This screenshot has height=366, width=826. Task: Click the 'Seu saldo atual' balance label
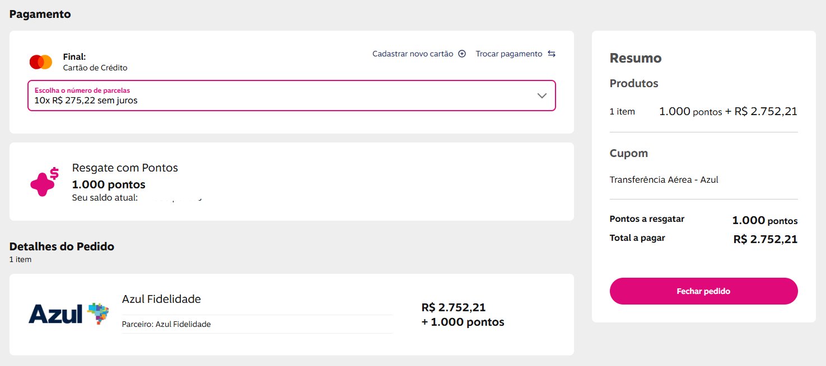point(105,198)
